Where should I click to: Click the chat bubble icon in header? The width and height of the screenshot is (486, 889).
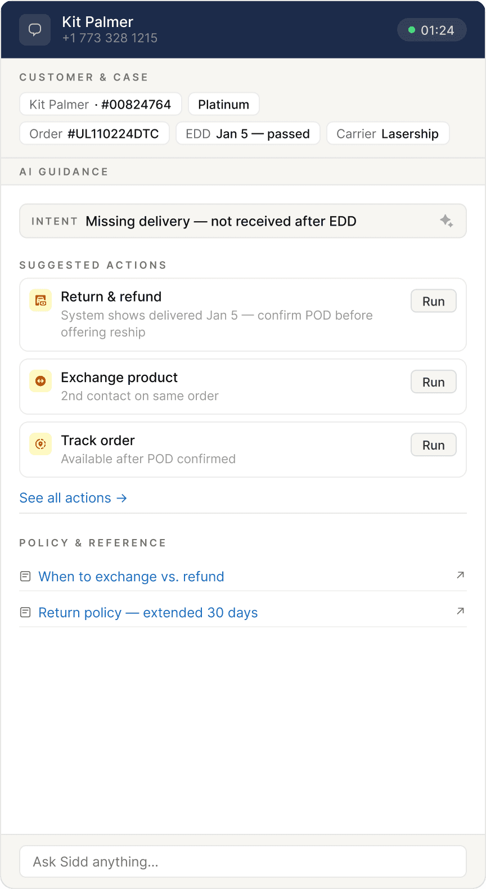point(35,30)
